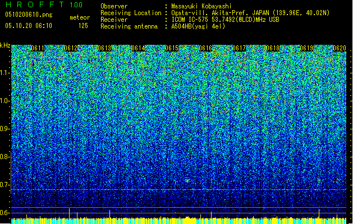Click the yellow signal spike below 0619
The image size is (353, 224).
click(319, 213)
